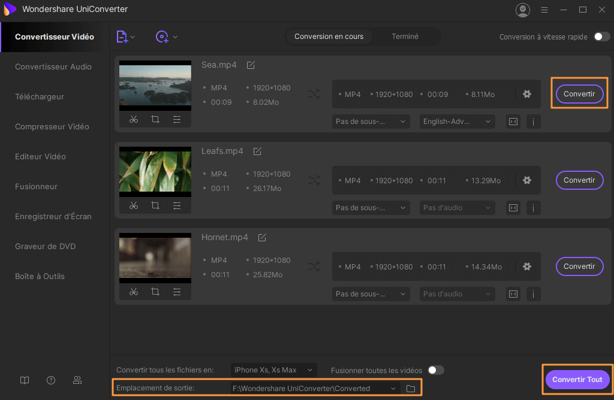Click the crop icon under Leafs.mp4 thumbnail
This screenshot has height=400, width=614.
click(155, 206)
